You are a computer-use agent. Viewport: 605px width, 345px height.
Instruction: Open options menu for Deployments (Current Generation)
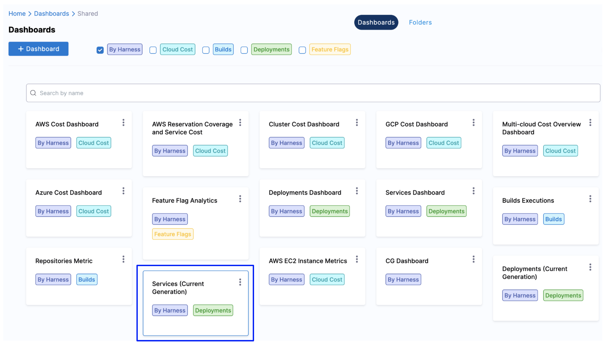pos(590,267)
